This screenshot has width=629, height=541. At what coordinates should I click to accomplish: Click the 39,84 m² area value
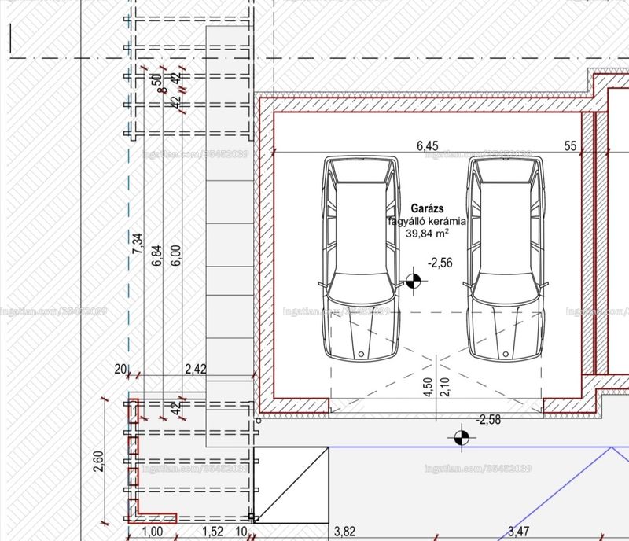point(427,233)
